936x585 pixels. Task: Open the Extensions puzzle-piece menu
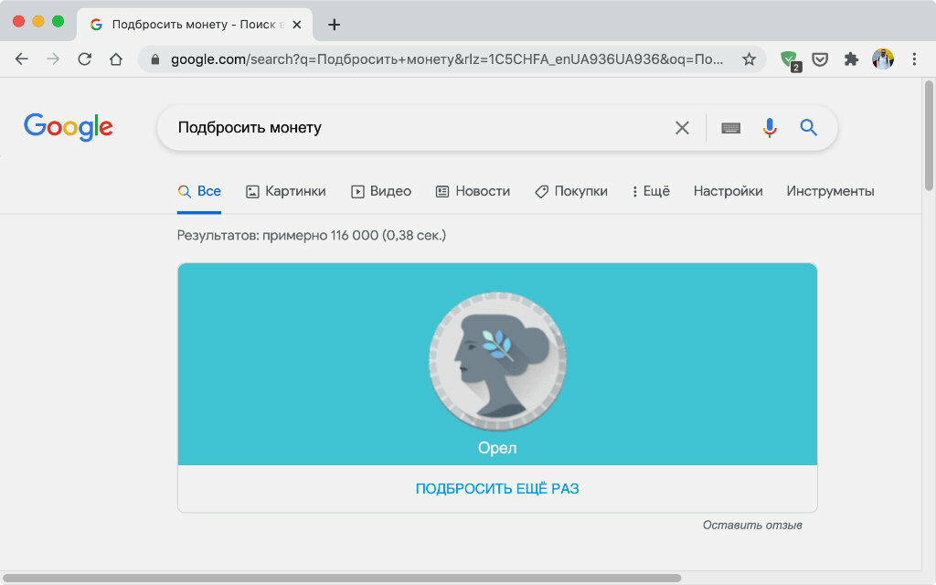851,59
